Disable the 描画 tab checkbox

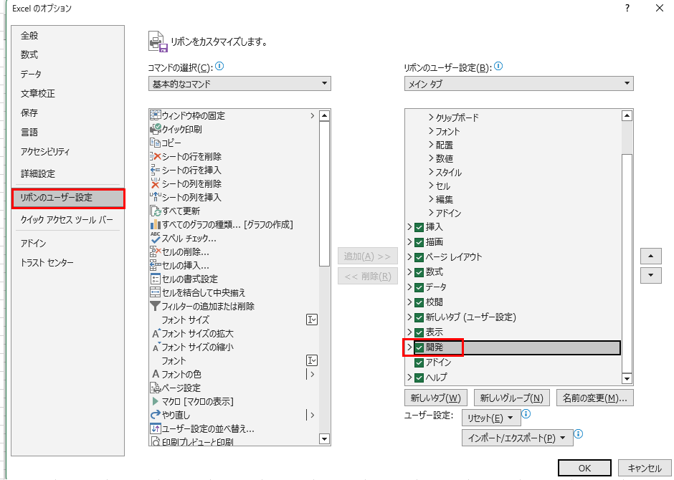point(419,242)
